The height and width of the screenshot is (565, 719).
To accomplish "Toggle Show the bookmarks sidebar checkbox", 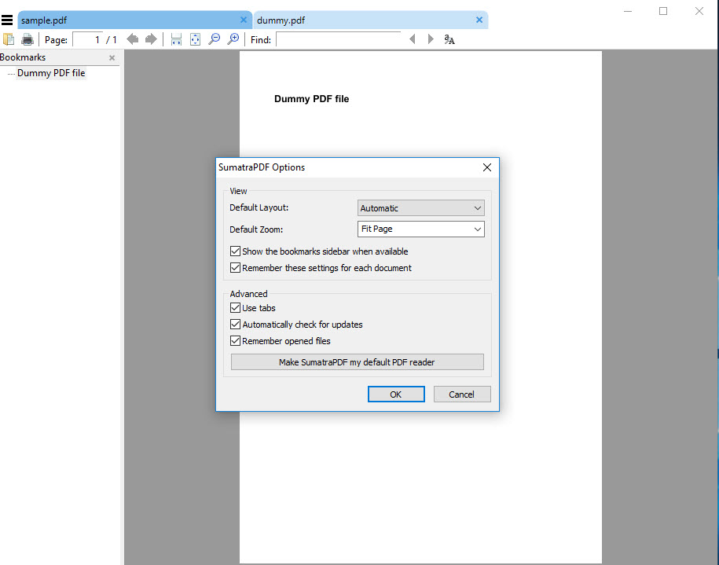I will coord(235,251).
